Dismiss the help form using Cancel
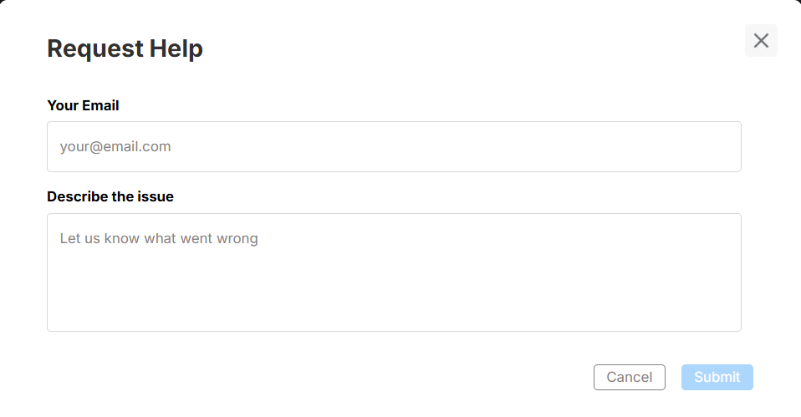 [x=629, y=377]
